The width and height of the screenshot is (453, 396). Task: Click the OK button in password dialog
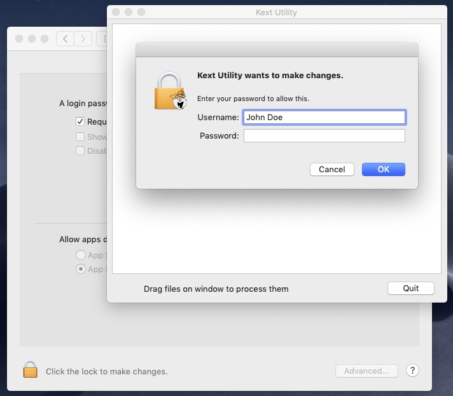(x=384, y=170)
